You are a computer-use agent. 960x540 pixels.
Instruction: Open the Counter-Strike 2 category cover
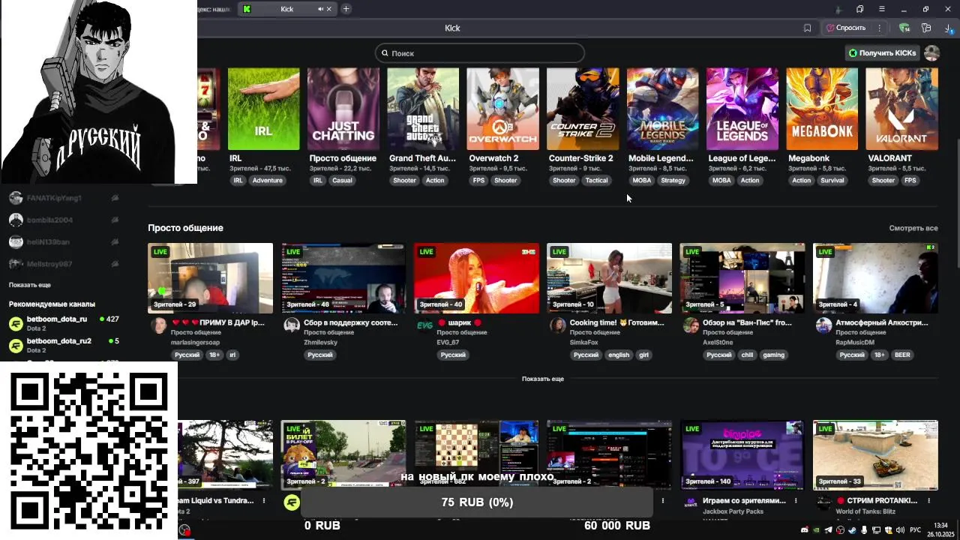coord(583,109)
